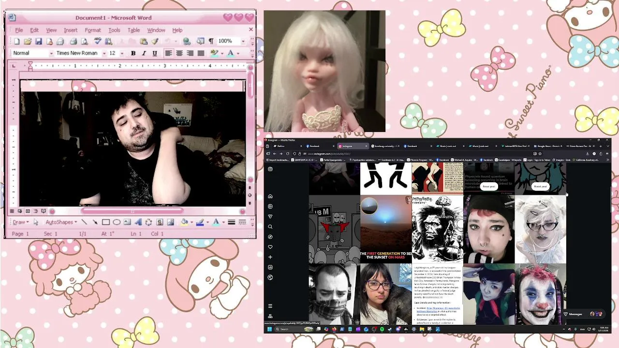Open Instagram Home icon in sidebar
Screen dimensions: 619x348
pos(270,196)
